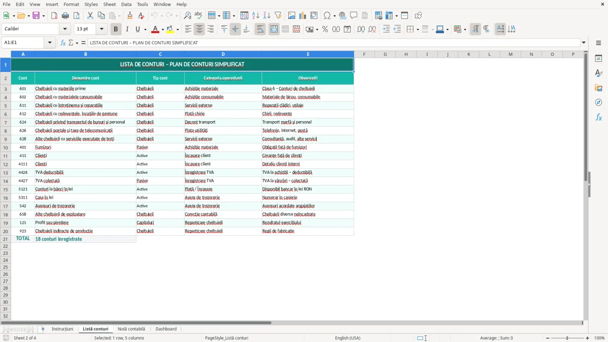Image resolution: width=608 pixels, height=342 pixels.
Task: Open Borders dropdown arrow
Action: pyautogui.click(x=417, y=29)
